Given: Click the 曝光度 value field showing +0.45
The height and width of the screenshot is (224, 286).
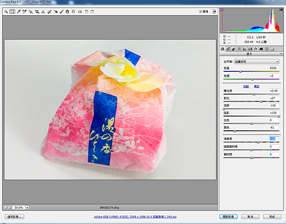Looking at the screenshot, I should pos(274,91).
